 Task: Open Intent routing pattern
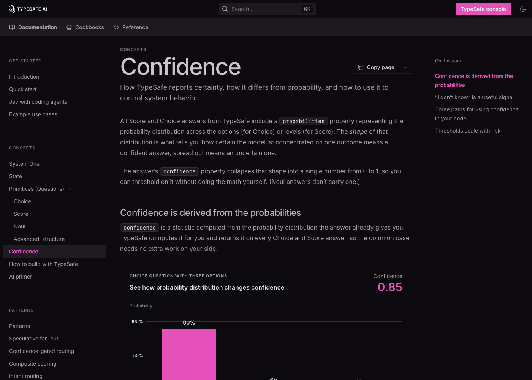[x=26, y=376]
